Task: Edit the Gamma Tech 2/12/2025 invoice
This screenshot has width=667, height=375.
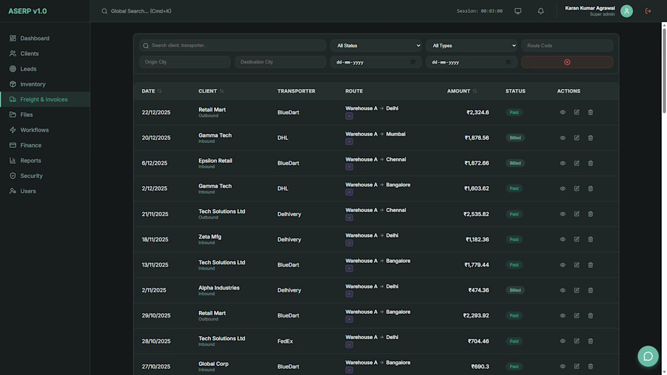Action: [577, 188]
